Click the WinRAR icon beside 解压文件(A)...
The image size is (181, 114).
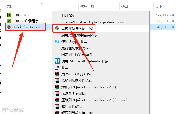pos(57,107)
